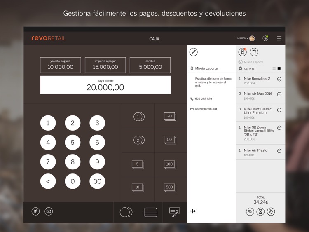Screen dimensions: 309x232
Task: Edit customer with the pencil icon
Action: (x=193, y=52)
